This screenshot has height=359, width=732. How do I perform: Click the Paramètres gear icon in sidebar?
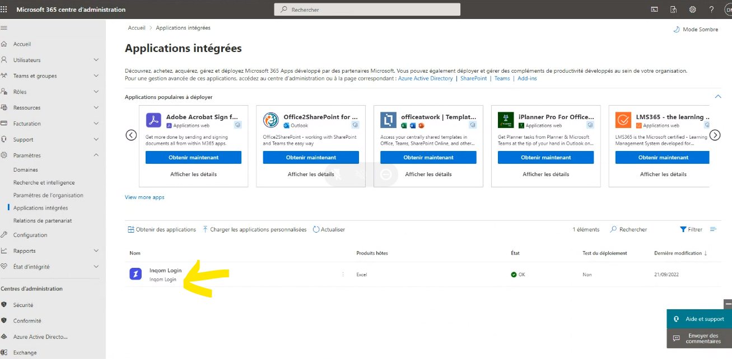[x=4, y=155]
